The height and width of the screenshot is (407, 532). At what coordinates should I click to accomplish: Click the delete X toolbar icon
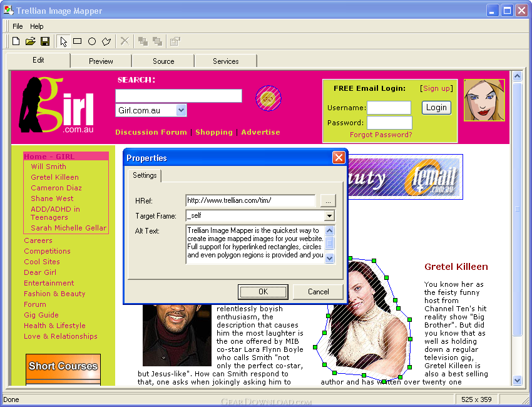click(125, 41)
